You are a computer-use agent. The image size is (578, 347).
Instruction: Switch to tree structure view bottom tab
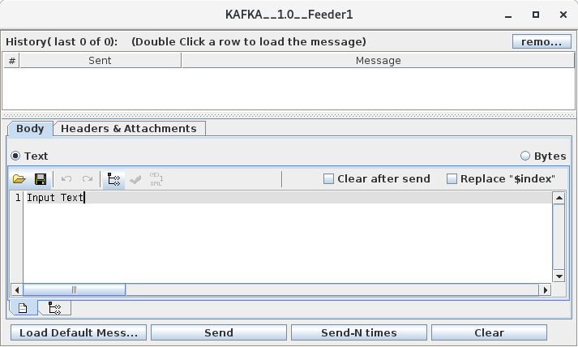click(x=54, y=308)
